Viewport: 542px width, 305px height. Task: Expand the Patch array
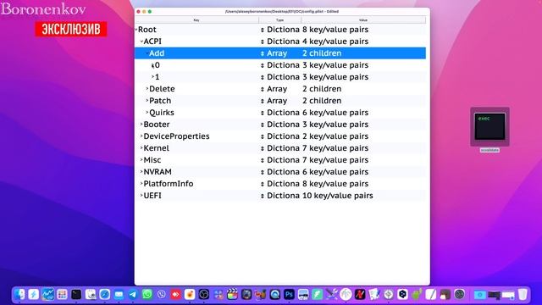[147, 101]
